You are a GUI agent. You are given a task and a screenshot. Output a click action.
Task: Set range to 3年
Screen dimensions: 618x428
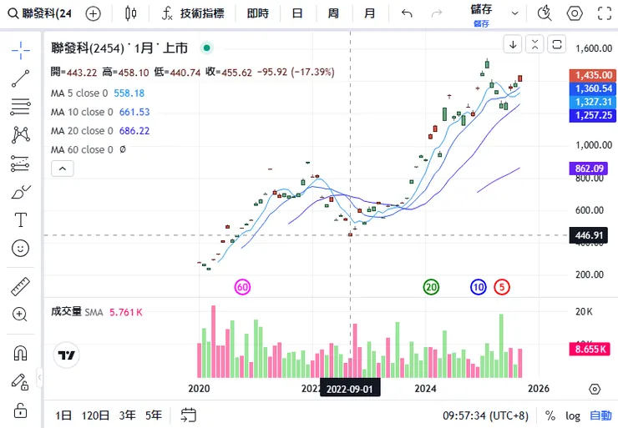click(127, 415)
